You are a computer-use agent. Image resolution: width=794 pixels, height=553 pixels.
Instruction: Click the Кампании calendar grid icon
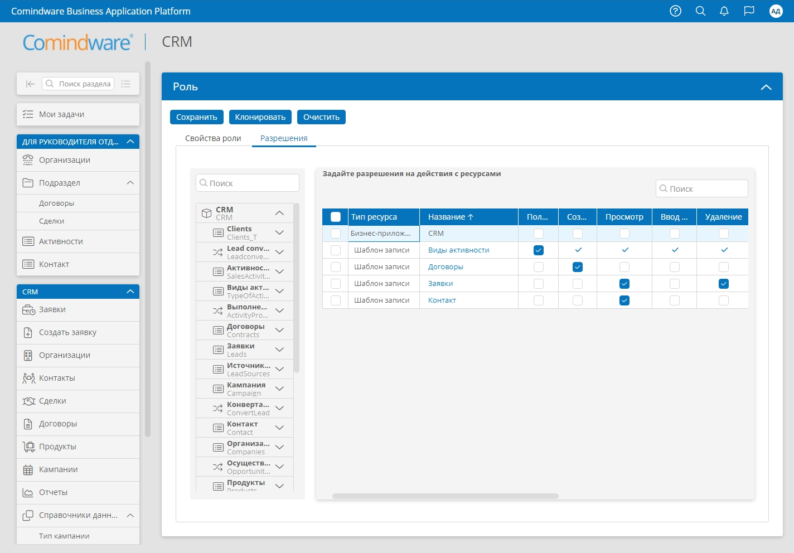click(x=28, y=469)
